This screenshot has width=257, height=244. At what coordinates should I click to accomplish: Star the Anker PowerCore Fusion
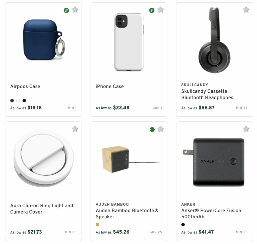(x=246, y=129)
